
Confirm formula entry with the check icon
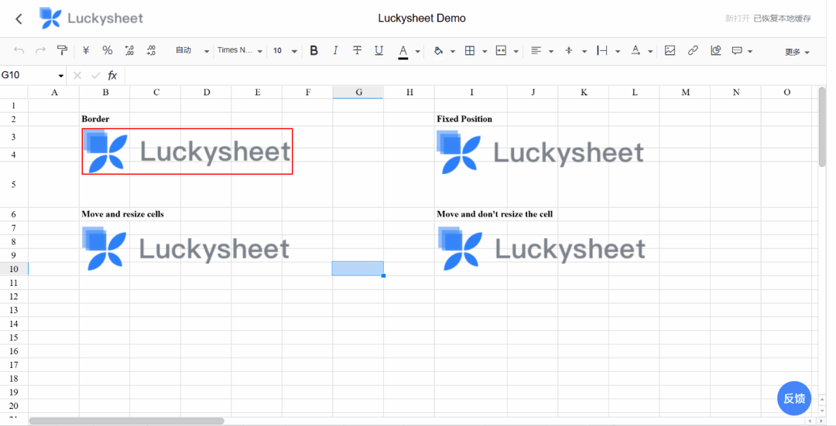pos(95,76)
